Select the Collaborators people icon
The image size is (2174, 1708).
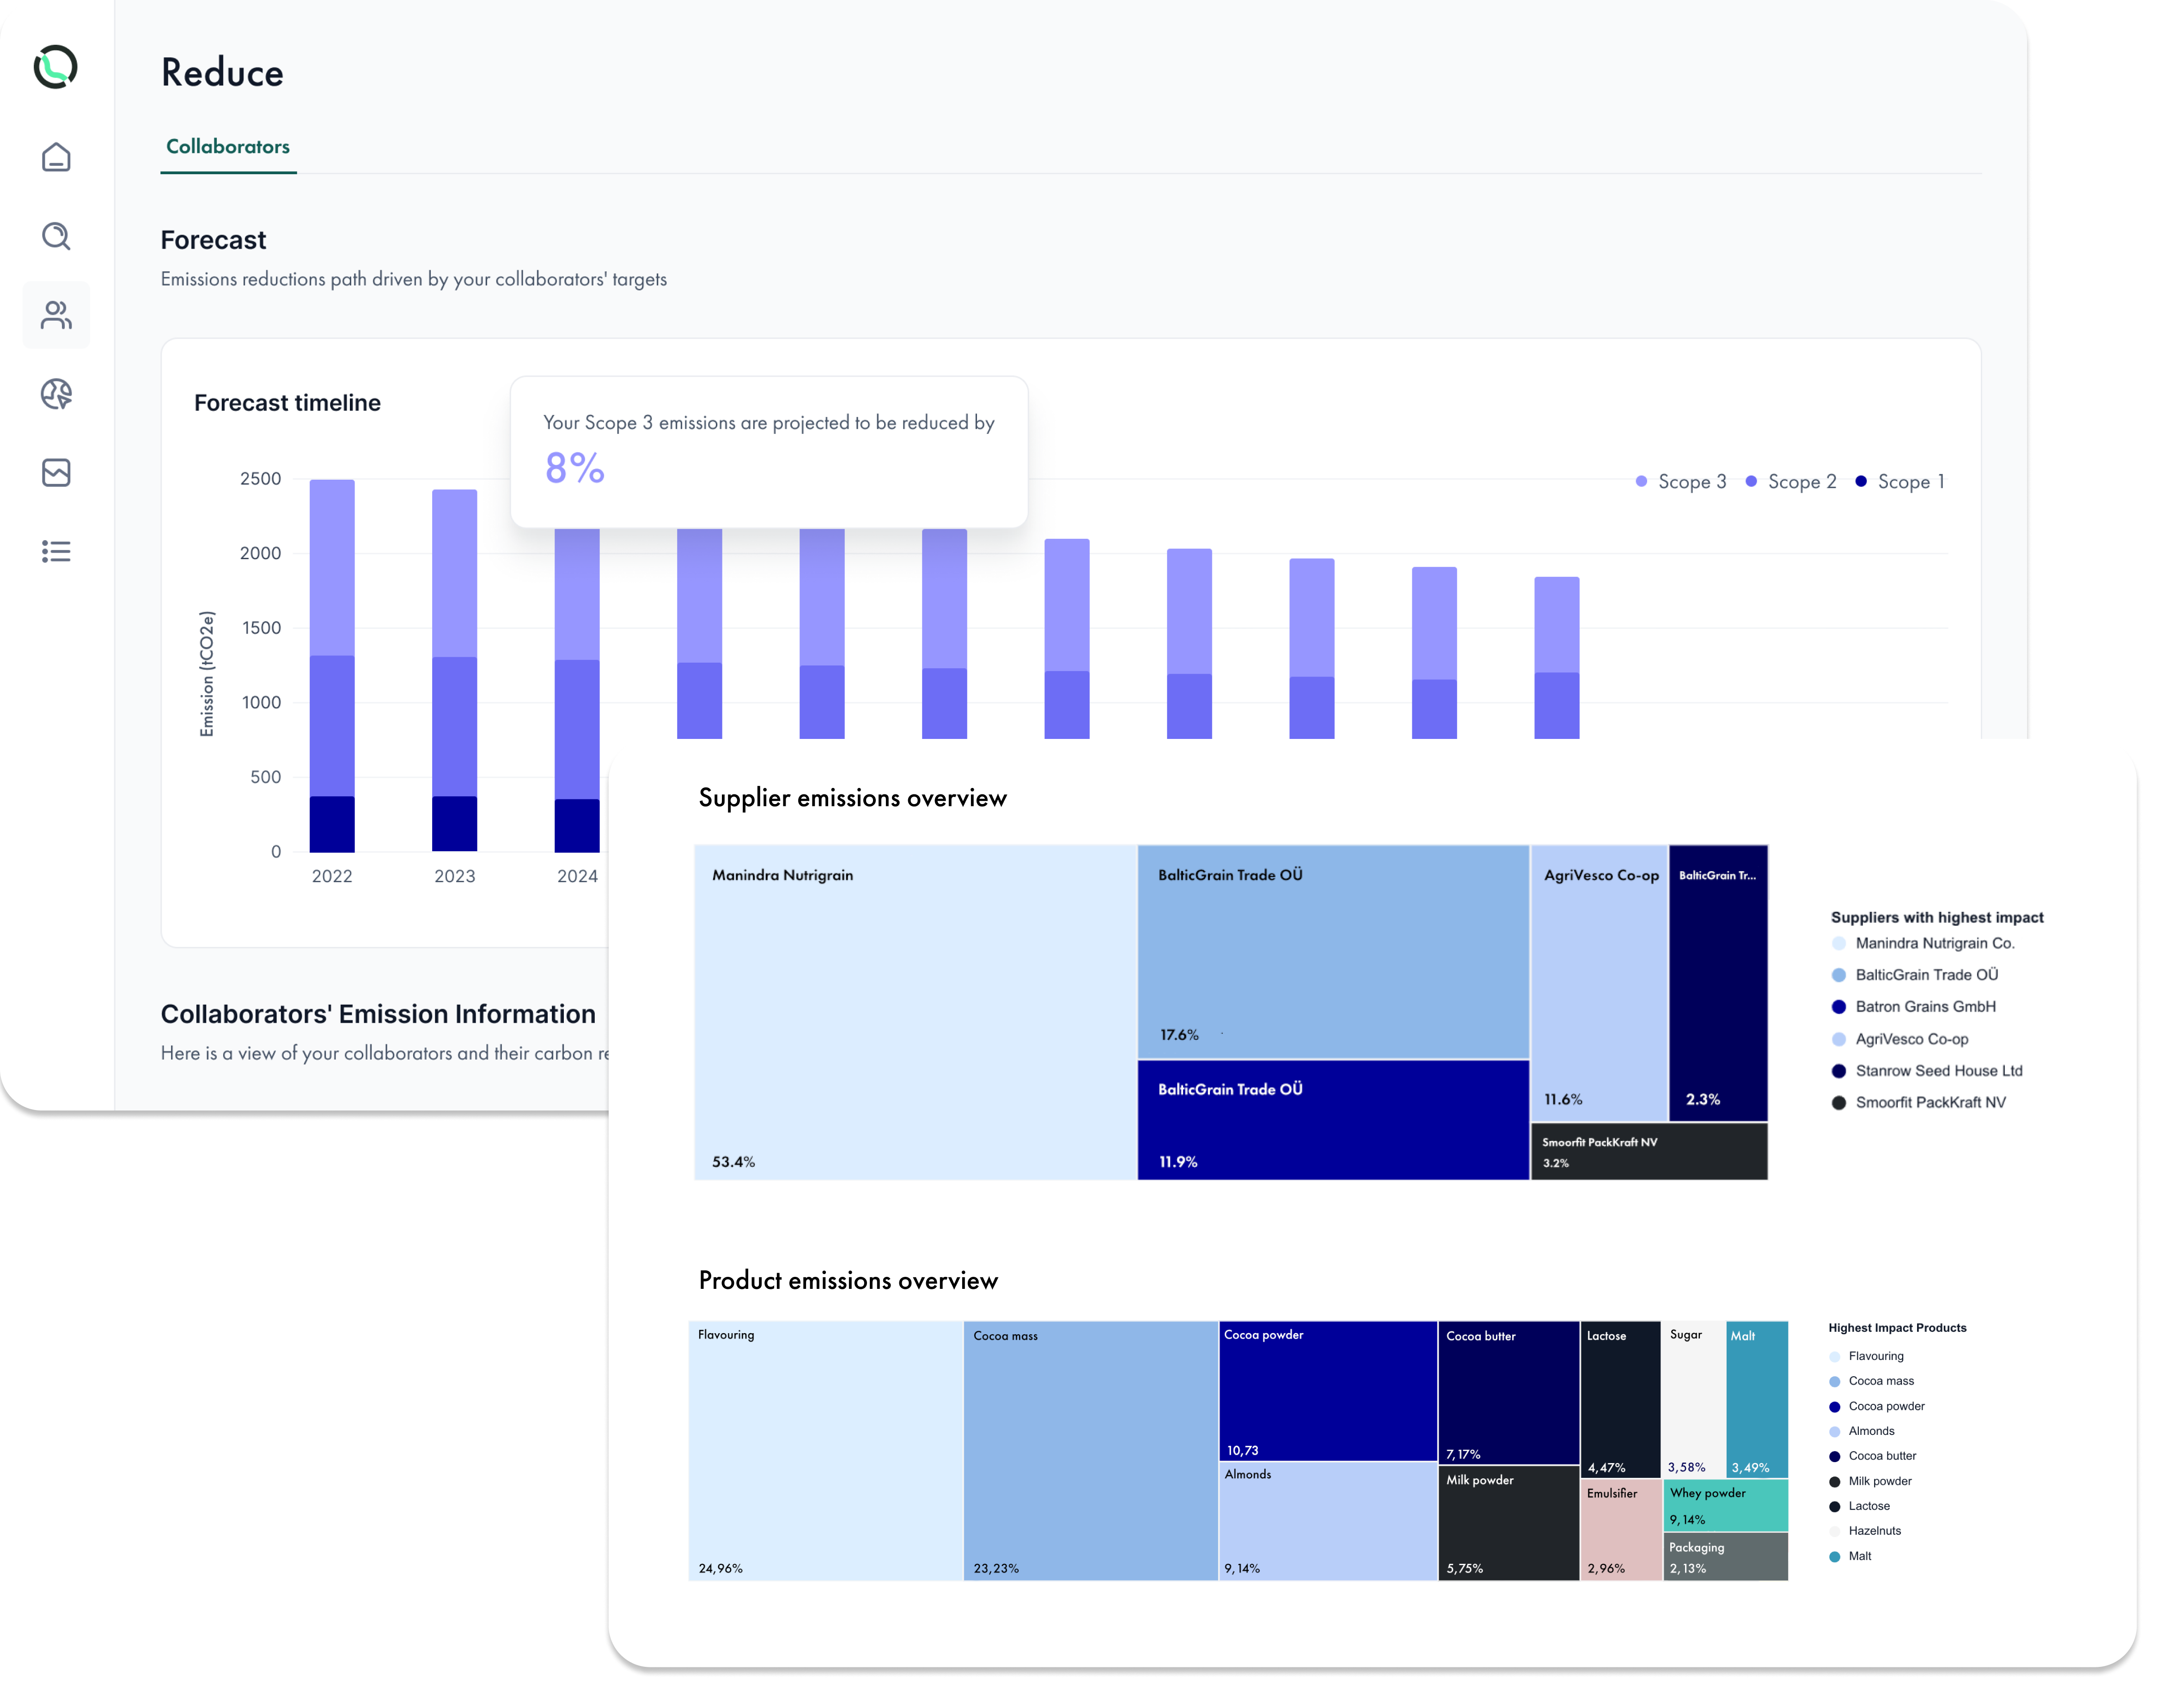click(56, 315)
